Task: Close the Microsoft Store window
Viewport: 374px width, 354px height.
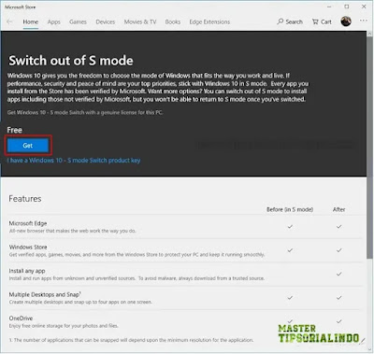Action: [364, 7]
